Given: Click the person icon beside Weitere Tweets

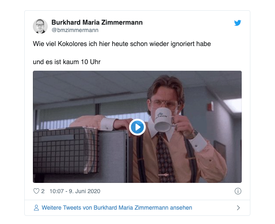Looking at the screenshot, I should 36,208.
